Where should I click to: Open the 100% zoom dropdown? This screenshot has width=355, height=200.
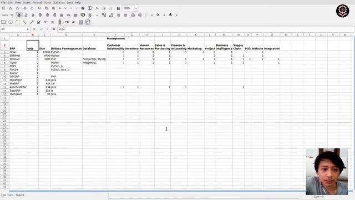(x=136, y=8)
